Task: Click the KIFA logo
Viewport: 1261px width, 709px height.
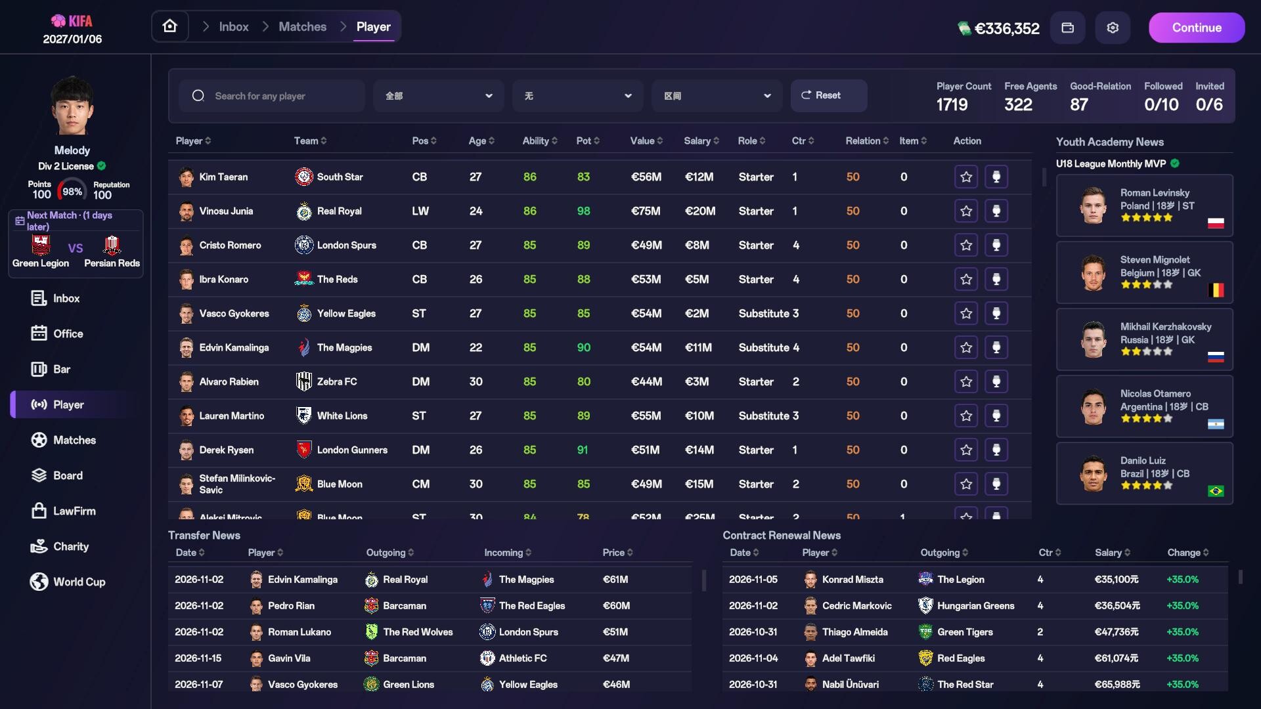Action: (x=72, y=21)
